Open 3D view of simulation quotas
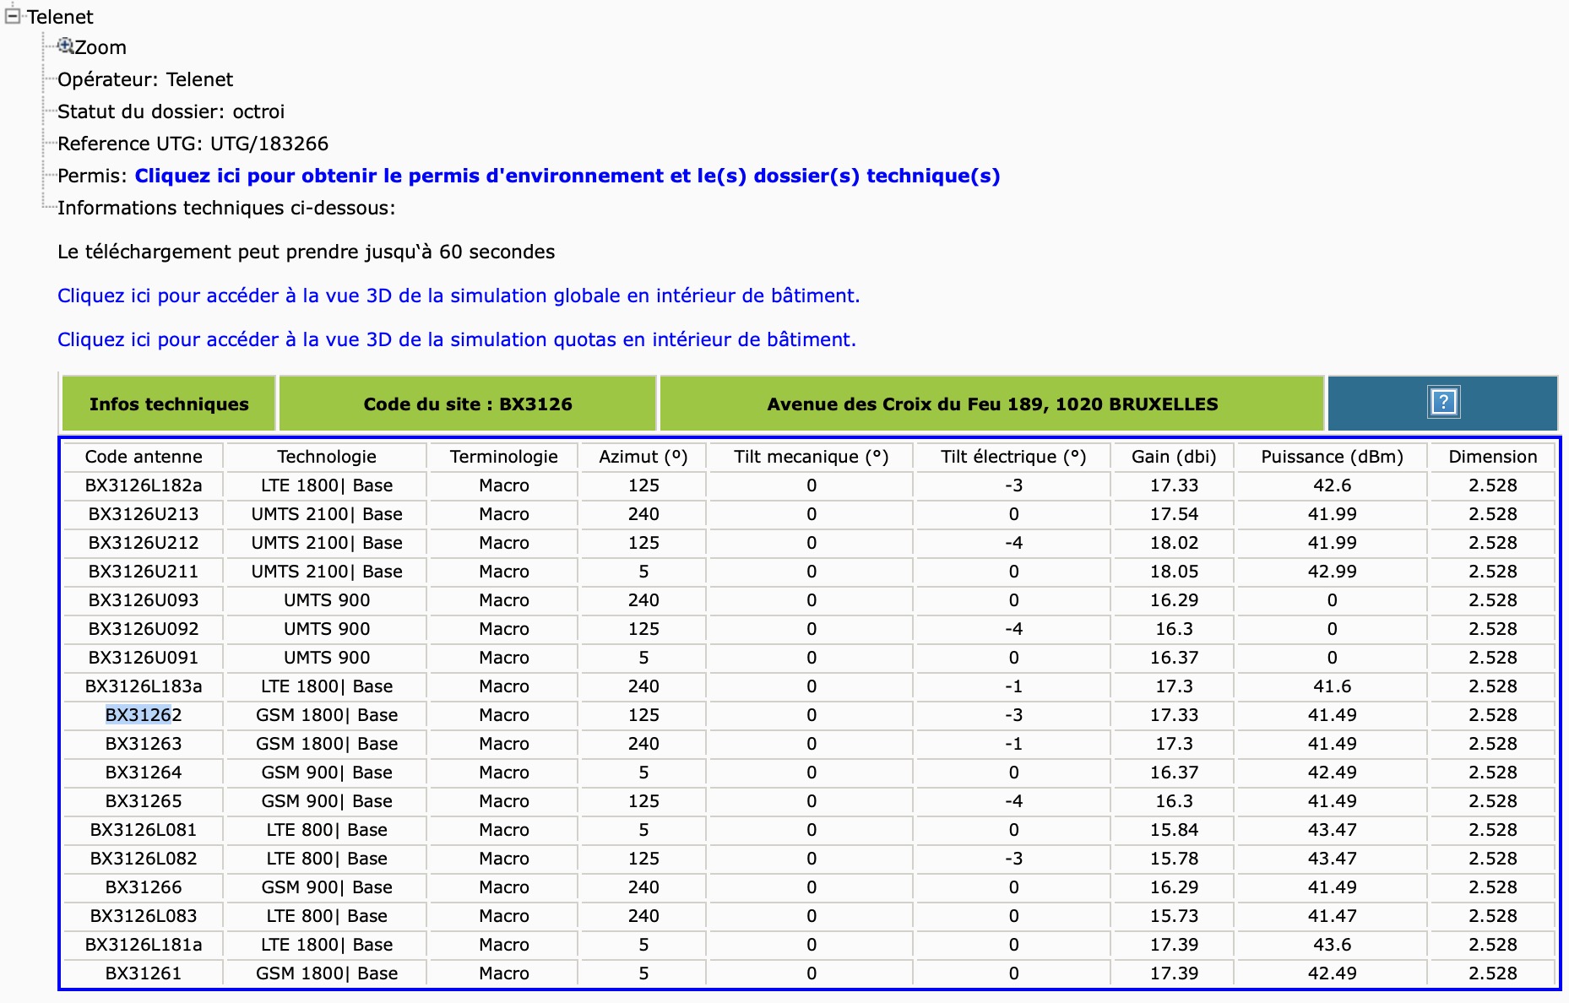Image resolution: width=1569 pixels, height=1003 pixels. [x=457, y=339]
